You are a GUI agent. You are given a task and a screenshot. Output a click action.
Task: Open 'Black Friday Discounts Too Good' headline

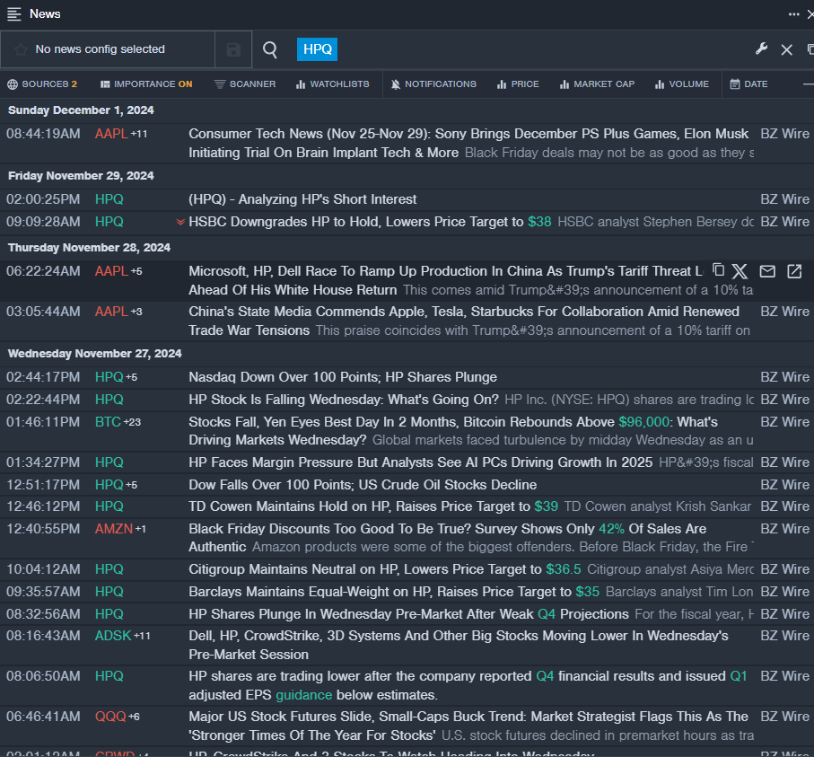(448, 538)
